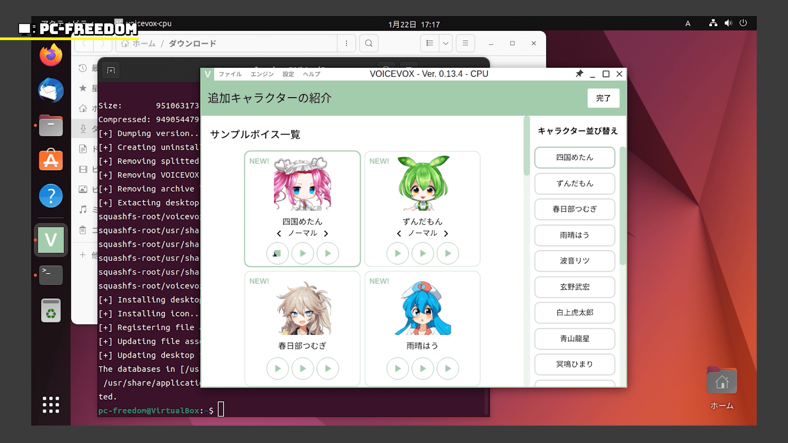
Task: Open the ファイル menu
Action: [230, 74]
